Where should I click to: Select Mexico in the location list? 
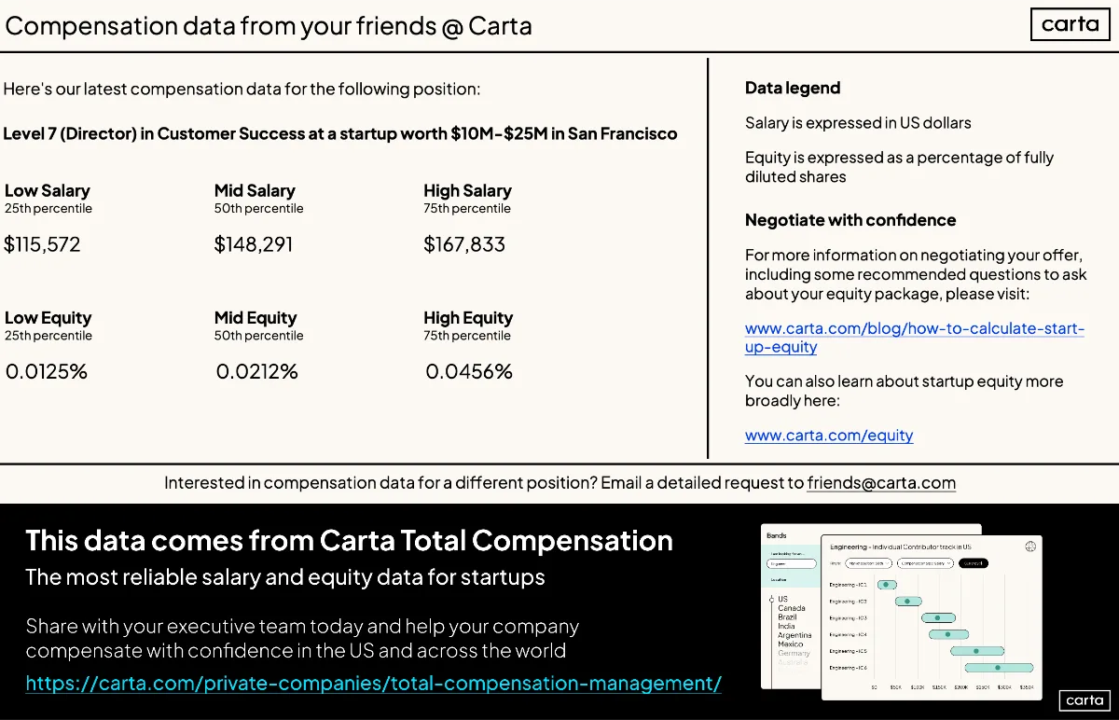(791, 644)
